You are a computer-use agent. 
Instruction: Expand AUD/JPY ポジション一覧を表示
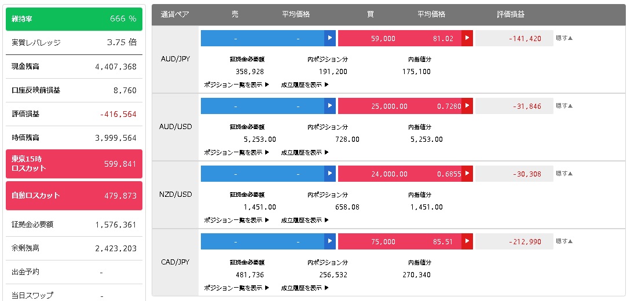pyautogui.click(x=236, y=85)
